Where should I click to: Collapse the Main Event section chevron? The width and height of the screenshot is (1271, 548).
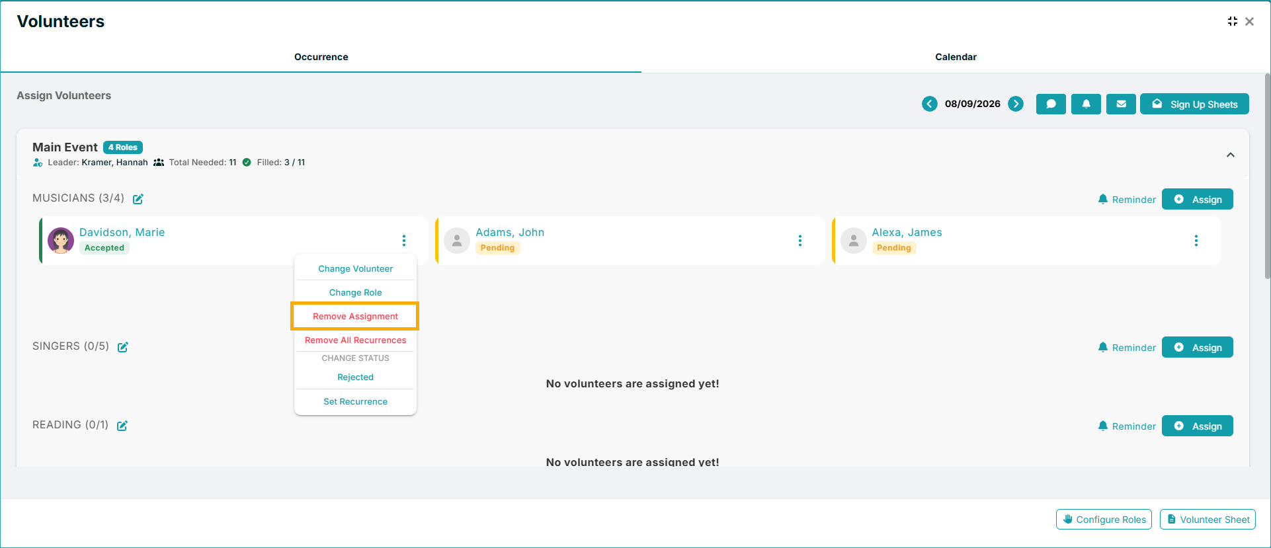click(1231, 155)
